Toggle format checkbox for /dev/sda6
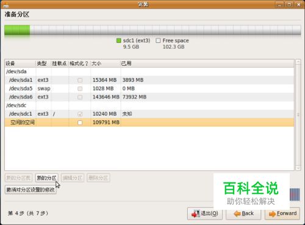 [x=80, y=97]
